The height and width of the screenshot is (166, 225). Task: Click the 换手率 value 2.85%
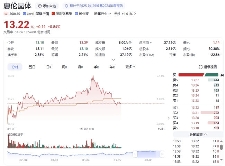pyautogui.click(x=39, y=55)
